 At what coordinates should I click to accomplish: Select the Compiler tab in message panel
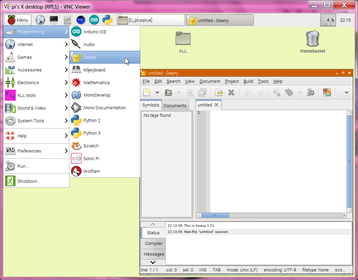[x=154, y=243]
